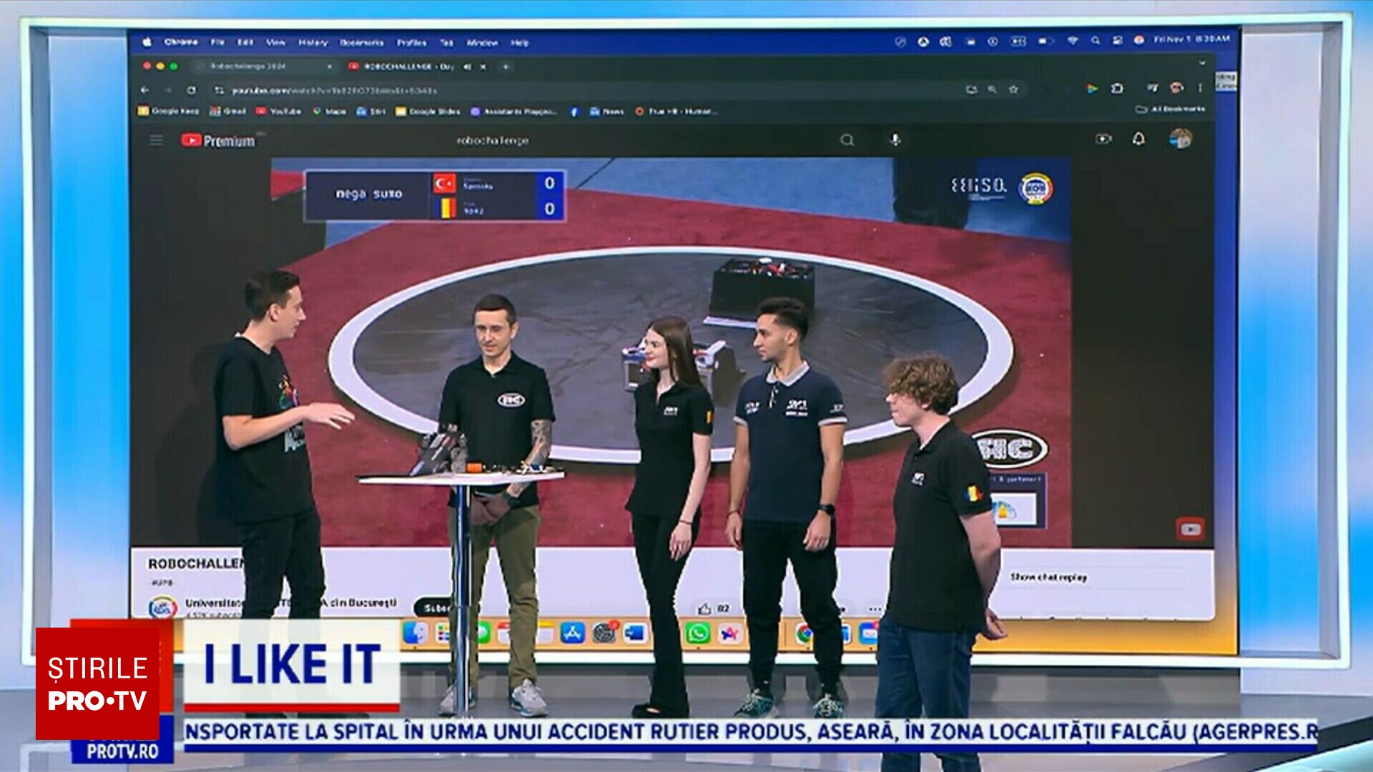
Task: Reload the YouTube page
Action: click(192, 90)
